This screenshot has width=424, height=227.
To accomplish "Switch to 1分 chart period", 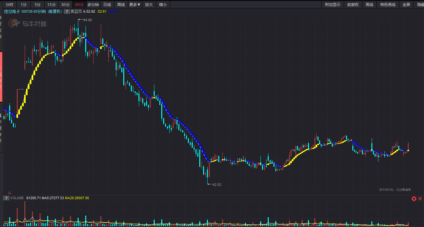I will [x=23, y=4].
